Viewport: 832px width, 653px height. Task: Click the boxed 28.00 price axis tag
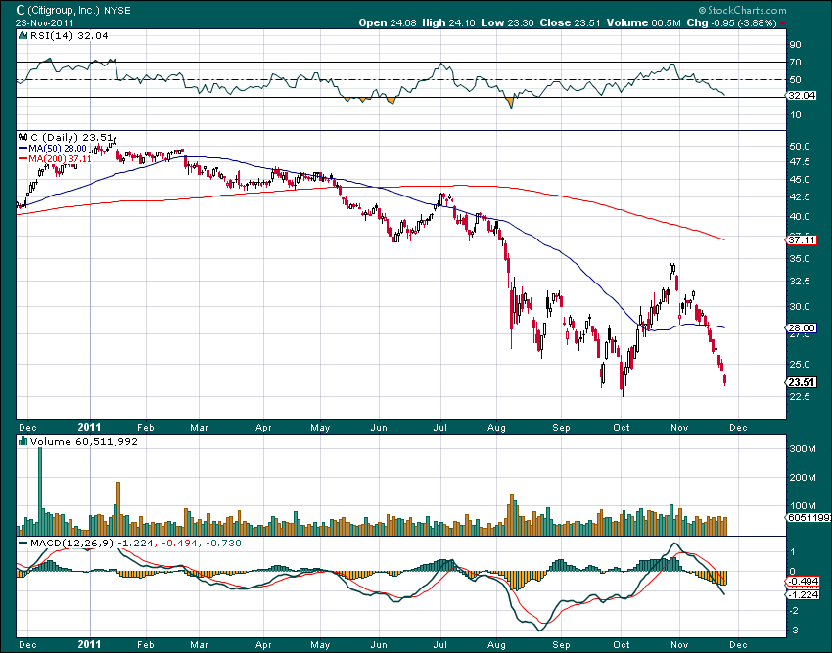click(x=801, y=328)
